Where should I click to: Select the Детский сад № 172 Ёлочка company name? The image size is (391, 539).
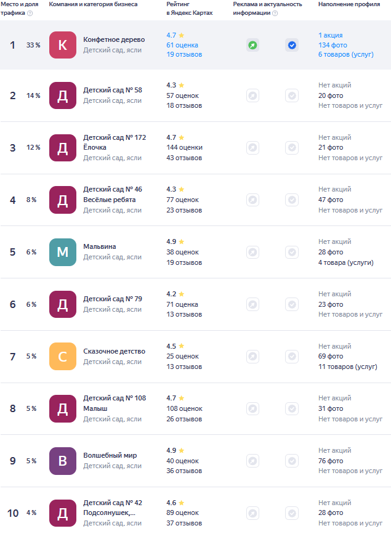tap(115, 142)
